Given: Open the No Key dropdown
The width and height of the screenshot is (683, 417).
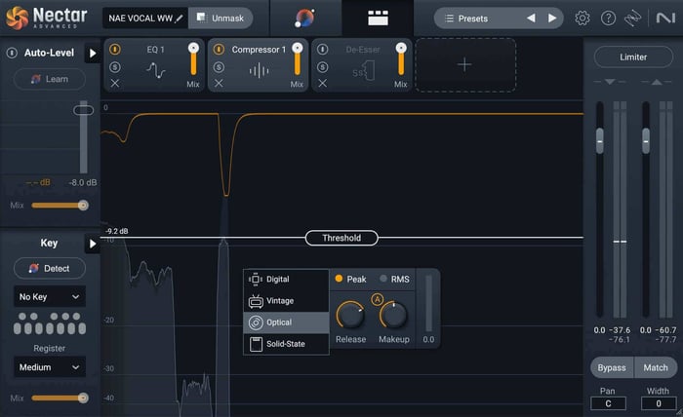Looking at the screenshot, I should [x=50, y=296].
